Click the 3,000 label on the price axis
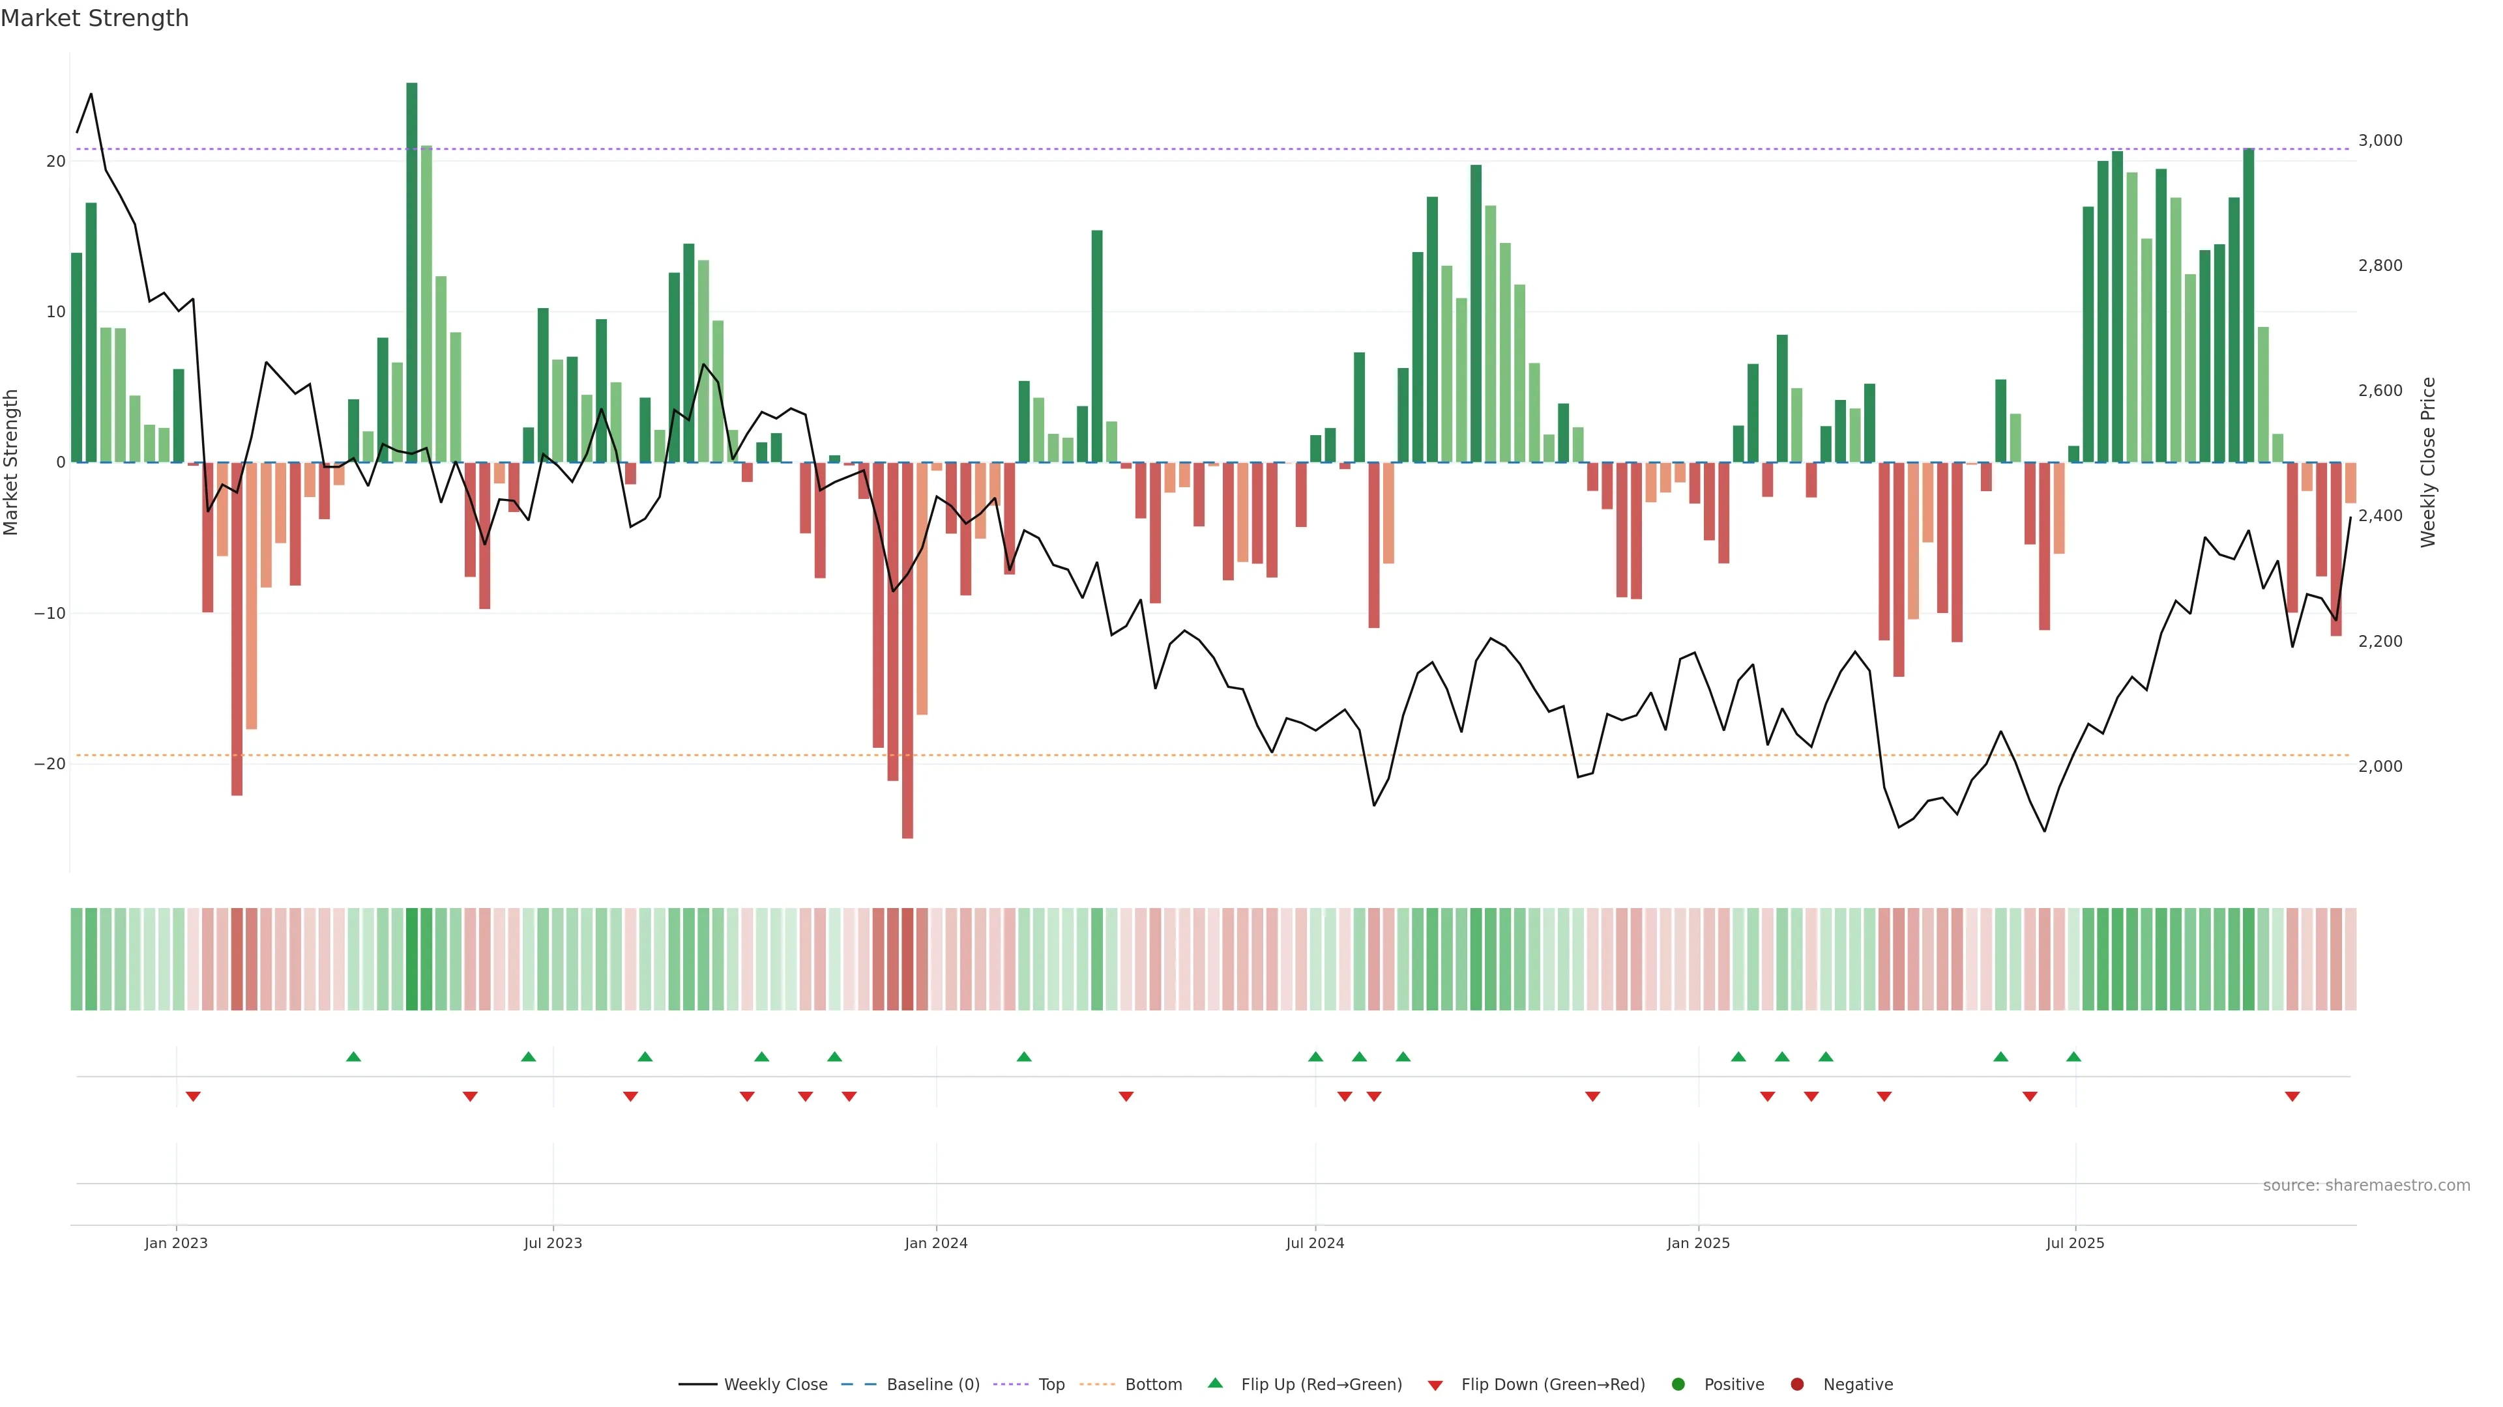Screen dimensions: 2503x1407 [2380, 140]
